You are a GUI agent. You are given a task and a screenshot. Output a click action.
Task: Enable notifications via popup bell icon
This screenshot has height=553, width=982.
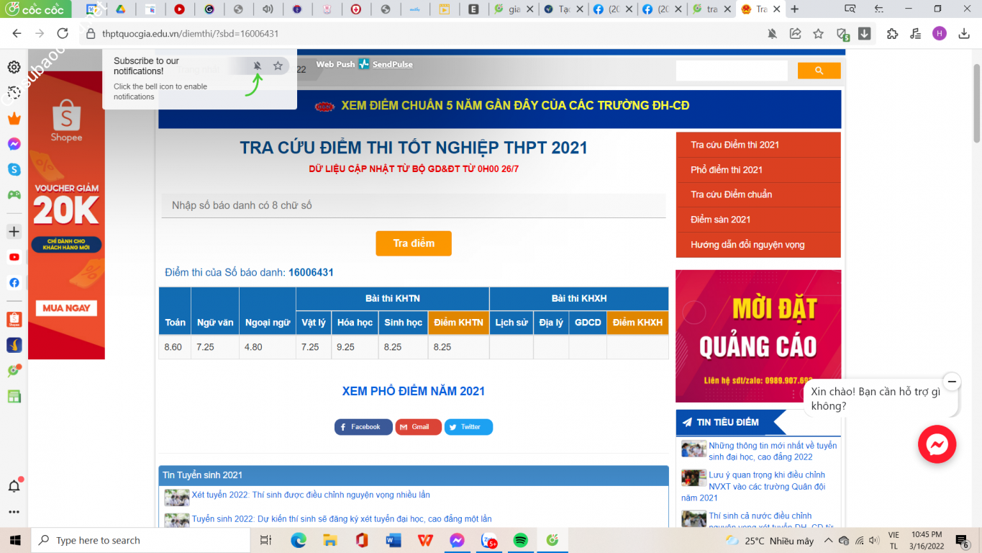[257, 66]
